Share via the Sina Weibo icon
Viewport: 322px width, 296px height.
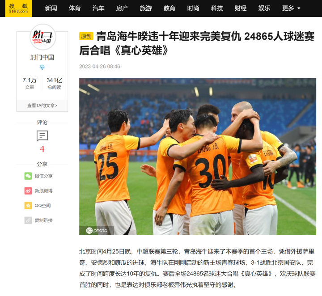tap(28, 190)
